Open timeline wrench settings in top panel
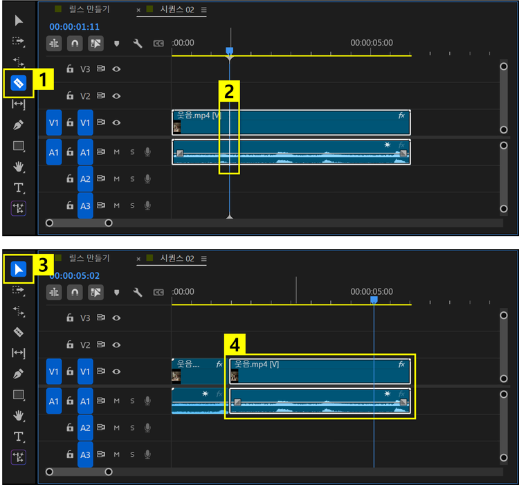Viewport: 519px width, 485px height. pyautogui.click(x=138, y=44)
